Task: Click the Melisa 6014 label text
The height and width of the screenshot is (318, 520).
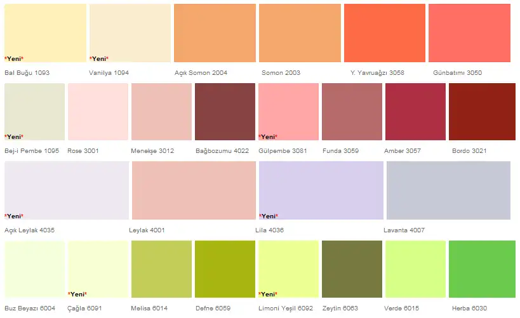Action: 149,308
